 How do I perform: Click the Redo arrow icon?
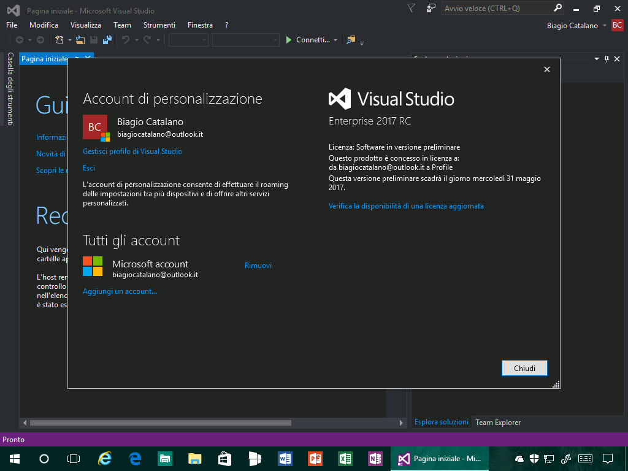click(x=147, y=40)
